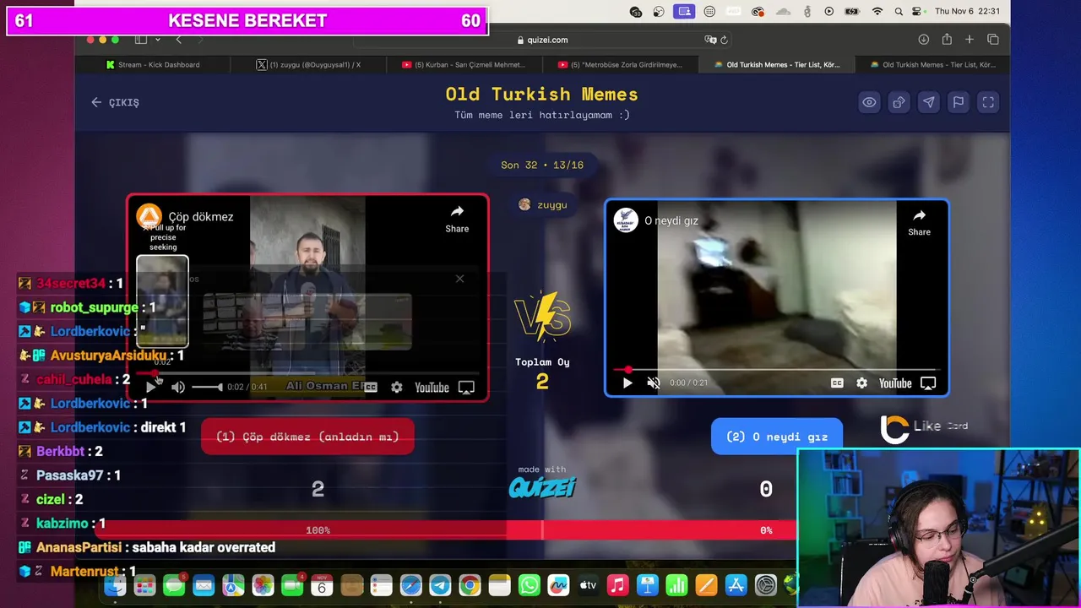Open Wi-Fi menu in menu bar
1081x608 pixels.
pos(877,12)
